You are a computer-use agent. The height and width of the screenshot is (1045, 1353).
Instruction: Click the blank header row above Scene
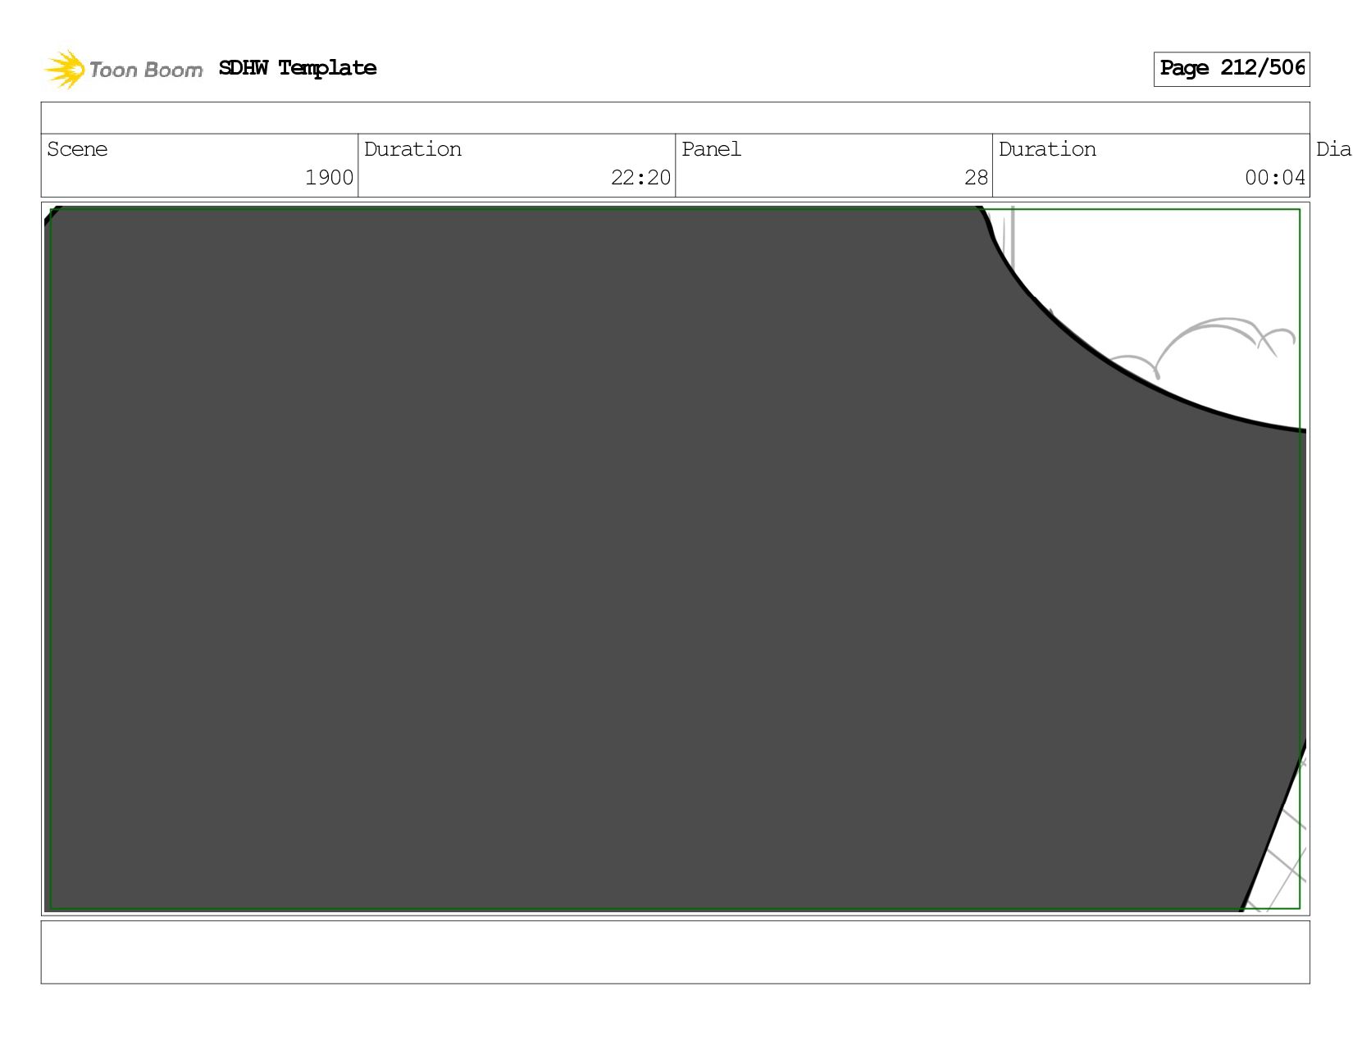pos(675,118)
